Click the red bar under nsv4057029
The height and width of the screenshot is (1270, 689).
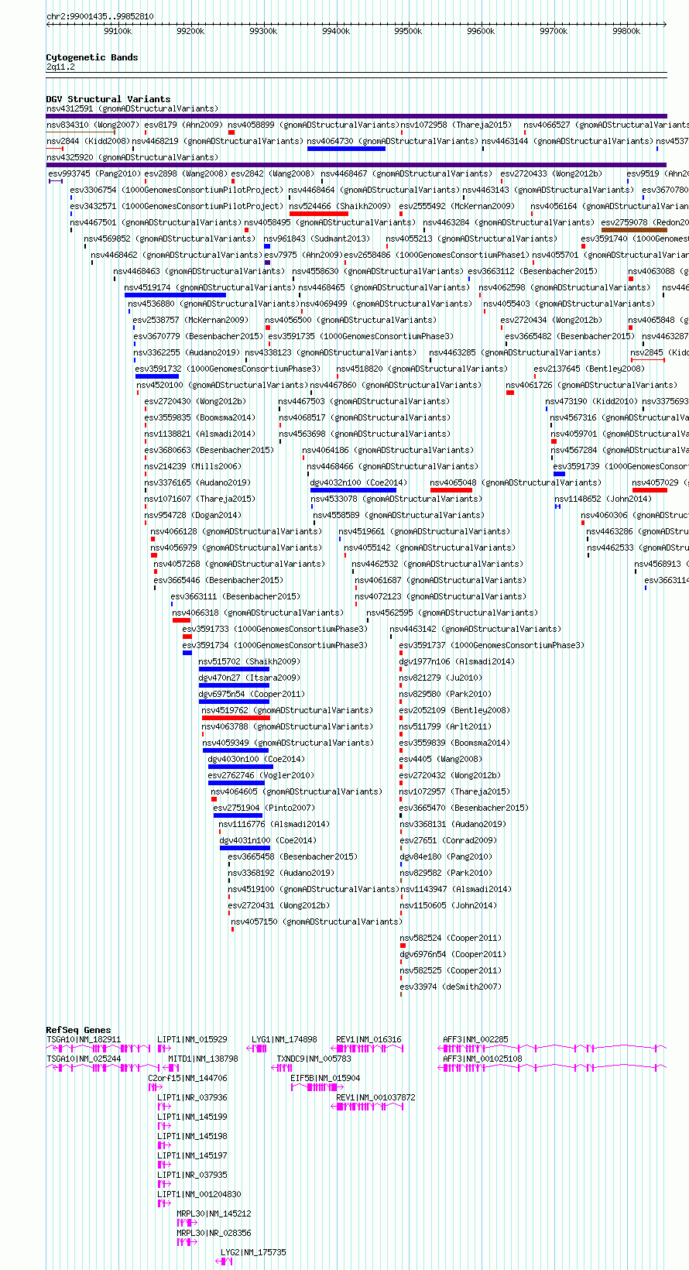tap(650, 489)
